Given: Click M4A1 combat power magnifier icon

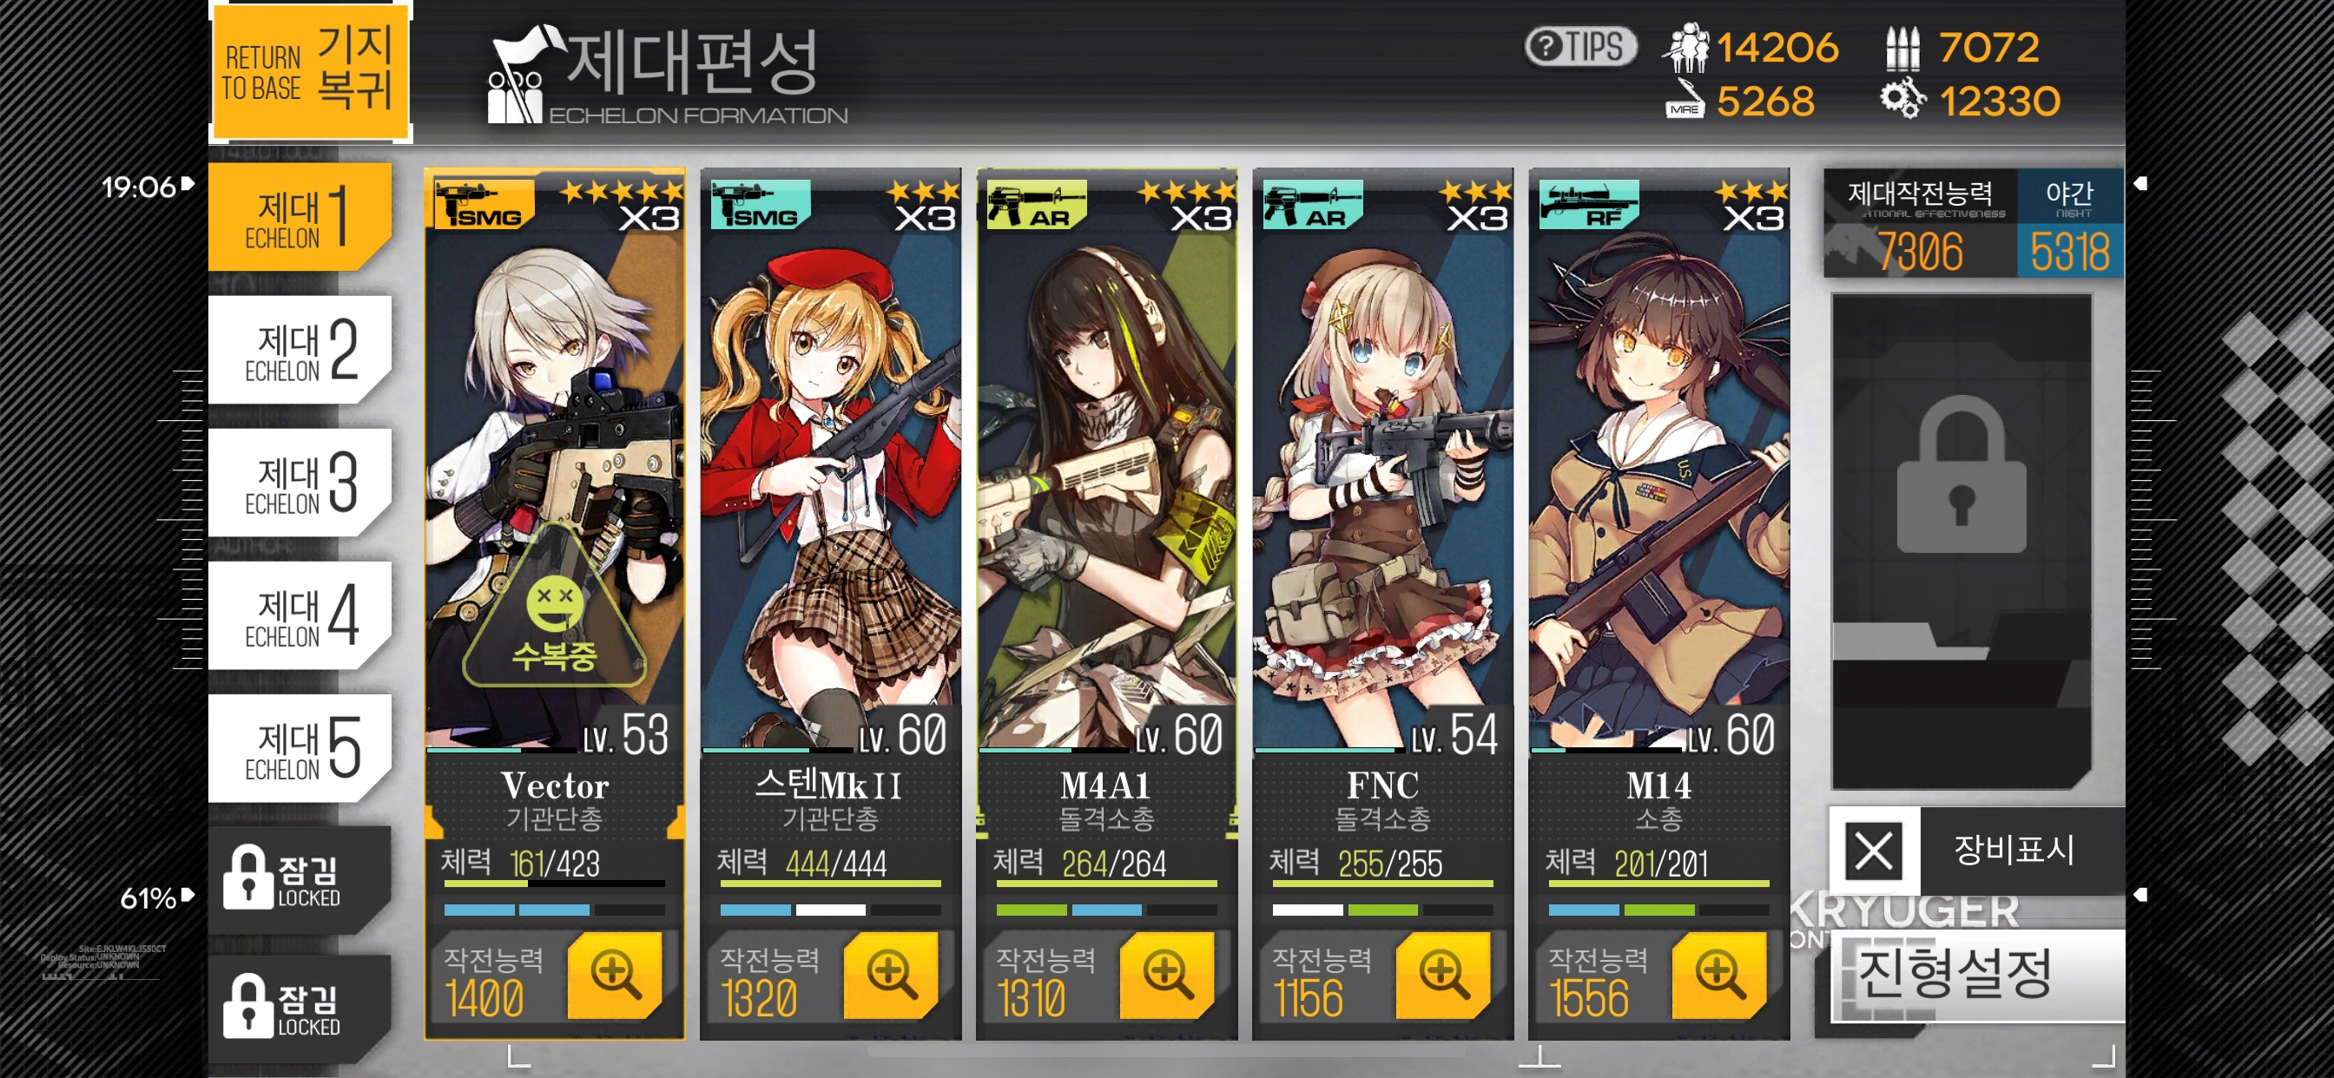Looking at the screenshot, I should pos(1168,975).
